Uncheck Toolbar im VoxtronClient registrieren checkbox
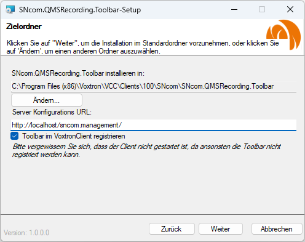This screenshot has height=242, width=305. (x=15, y=136)
